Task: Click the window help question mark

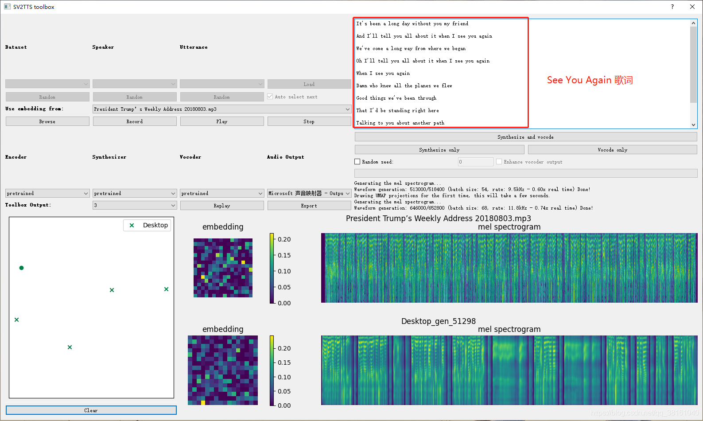Action: click(x=672, y=7)
